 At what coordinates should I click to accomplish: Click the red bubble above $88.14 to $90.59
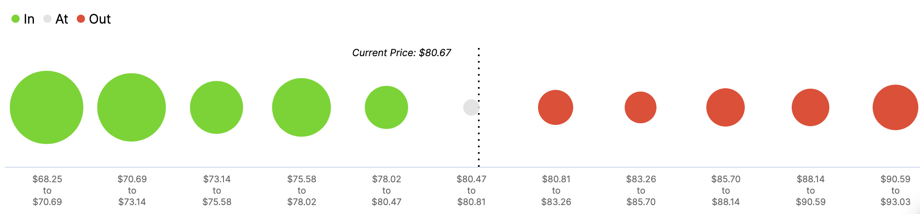(811, 107)
